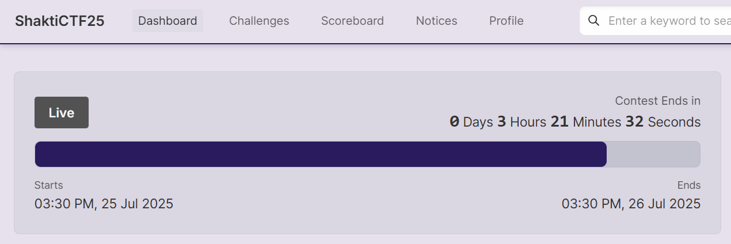Open the ShaktiCTF25 home logo
731x244 pixels.
tap(60, 21)
